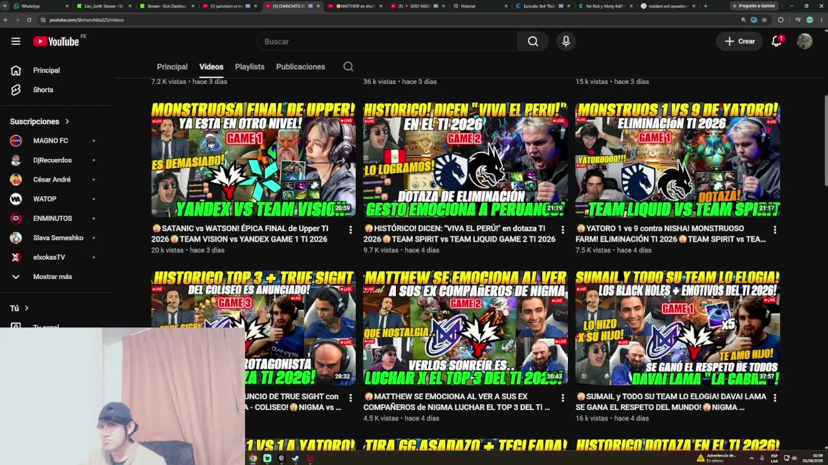The height and width of the screenshot is (465, 828).
Task: Switch to the Playlists channel tab
Action: (250, 67)
